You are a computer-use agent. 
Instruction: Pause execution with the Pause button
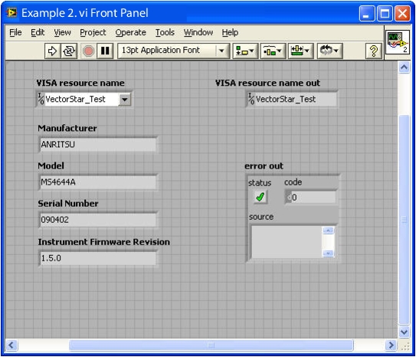pos(105,51)
